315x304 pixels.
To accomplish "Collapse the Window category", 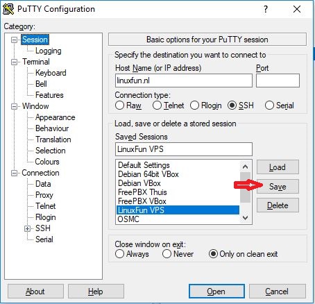I will (x=14, y=106).
